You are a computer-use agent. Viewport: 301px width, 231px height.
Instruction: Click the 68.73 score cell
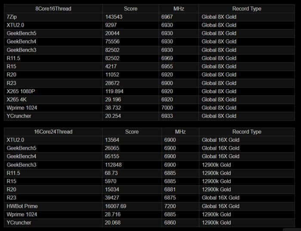111,173
